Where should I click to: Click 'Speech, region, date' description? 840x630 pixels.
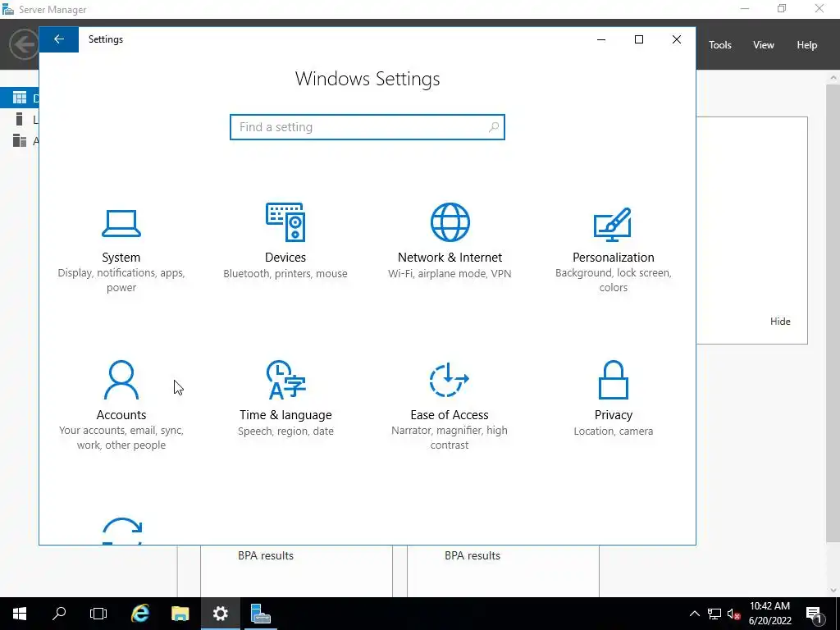point(285,431)
